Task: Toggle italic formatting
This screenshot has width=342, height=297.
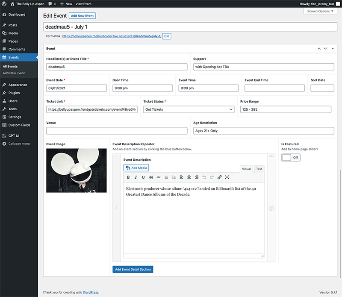Action: 136,177
